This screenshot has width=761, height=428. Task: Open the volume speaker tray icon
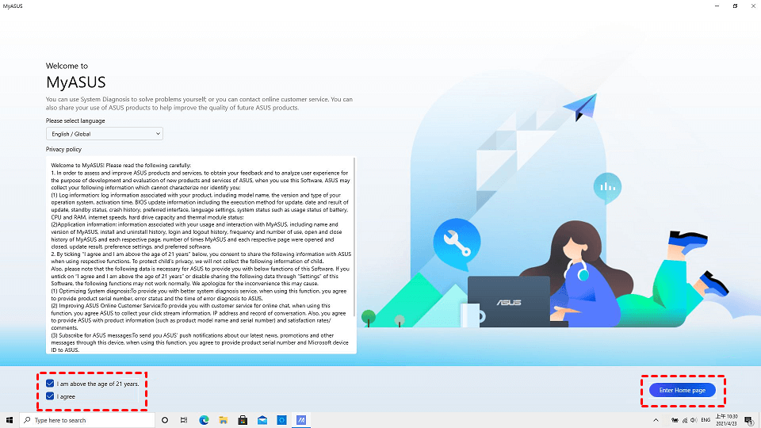[x=694, y=420]
